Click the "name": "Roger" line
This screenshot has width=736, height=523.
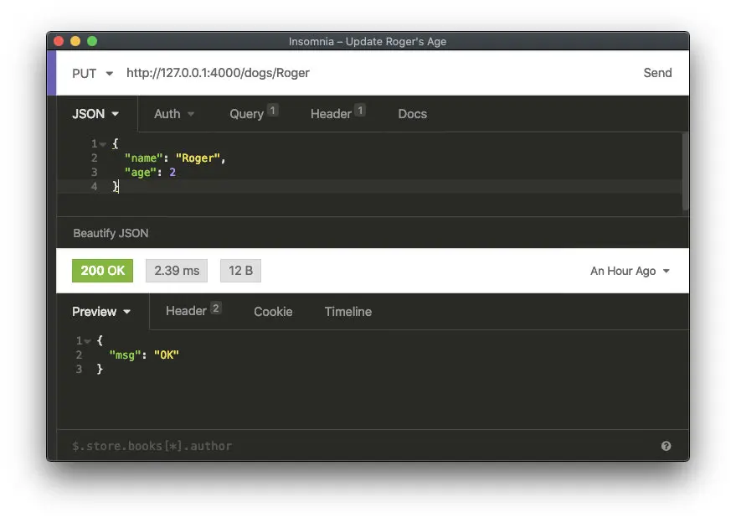[x=175, y=158]
